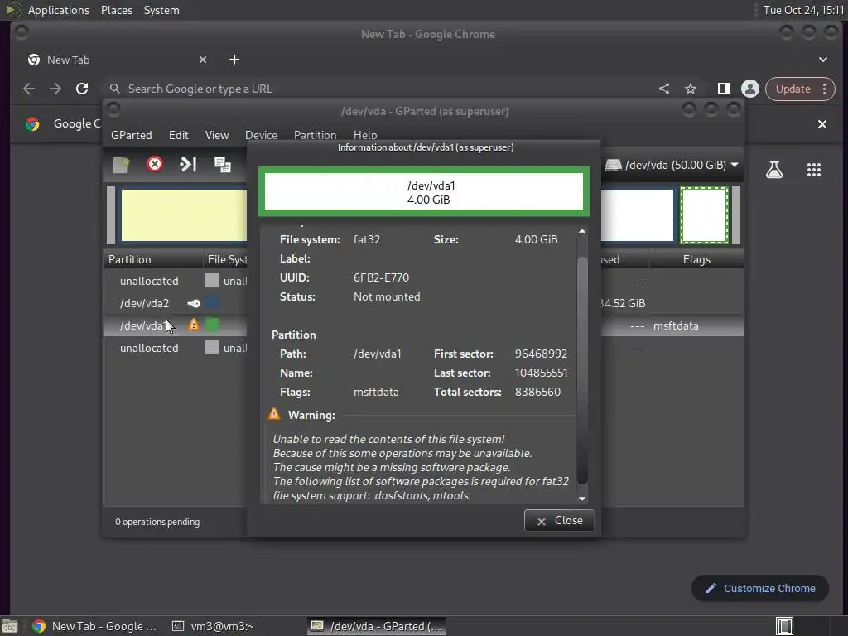
Task: Open Chrome's side panel icon
Action: [x=723, y=89]
